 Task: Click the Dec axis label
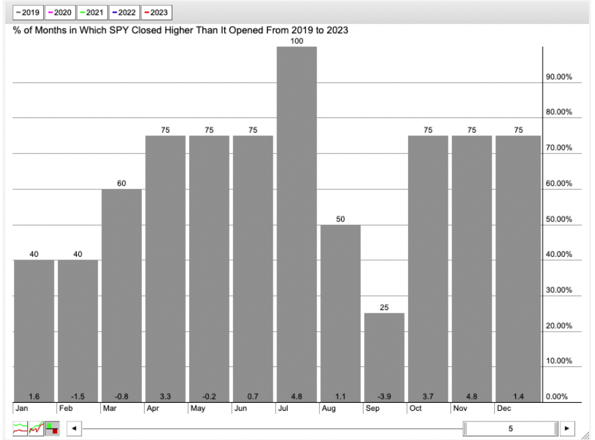click(x=504, y=408)
